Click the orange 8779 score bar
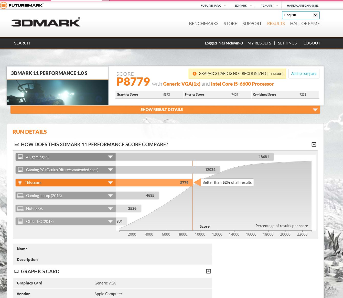The image size is (343, 298). tap(154, 182)
